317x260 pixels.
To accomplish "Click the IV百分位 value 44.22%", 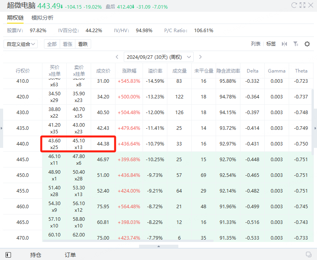I will (94, 31).
